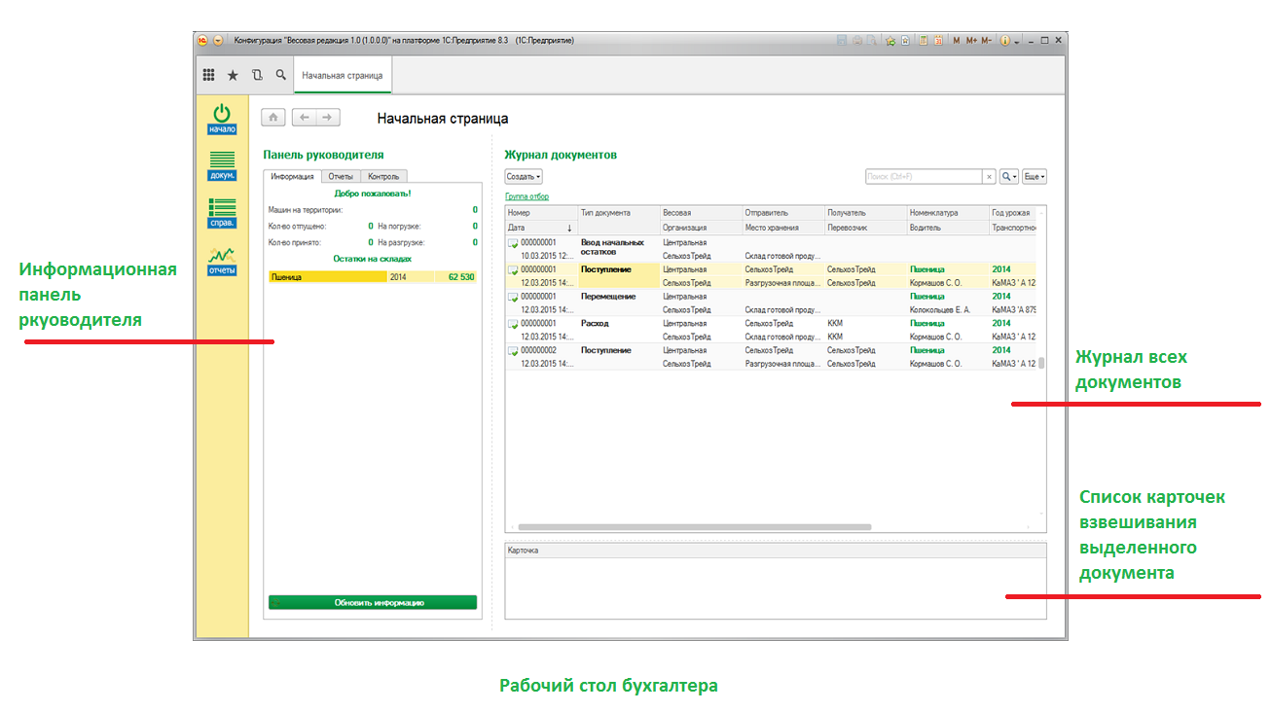Expand the 'Еще' dropdown menu
This screenshot has width=1271, height=712.
(1034, 177)
